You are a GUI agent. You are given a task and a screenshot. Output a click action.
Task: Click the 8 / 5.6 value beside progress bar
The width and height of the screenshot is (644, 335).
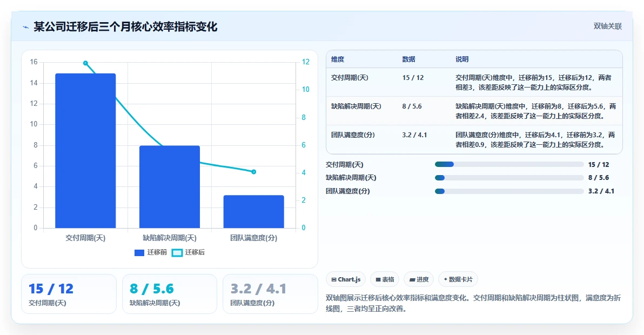(599, 178)
